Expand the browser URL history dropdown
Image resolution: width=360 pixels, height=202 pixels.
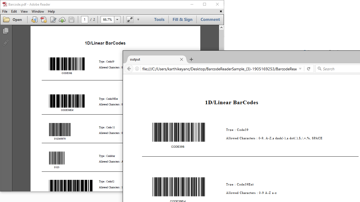[300, 69]
